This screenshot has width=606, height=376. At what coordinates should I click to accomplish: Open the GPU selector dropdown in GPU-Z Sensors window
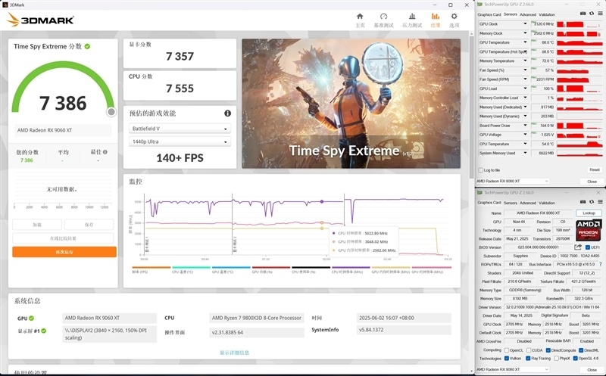tap(513, 181)
